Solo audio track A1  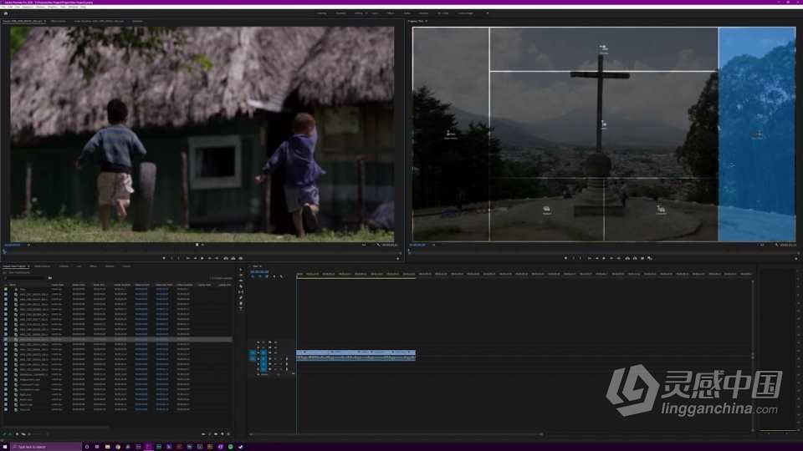pyautogui.click(x=280, y=358)
